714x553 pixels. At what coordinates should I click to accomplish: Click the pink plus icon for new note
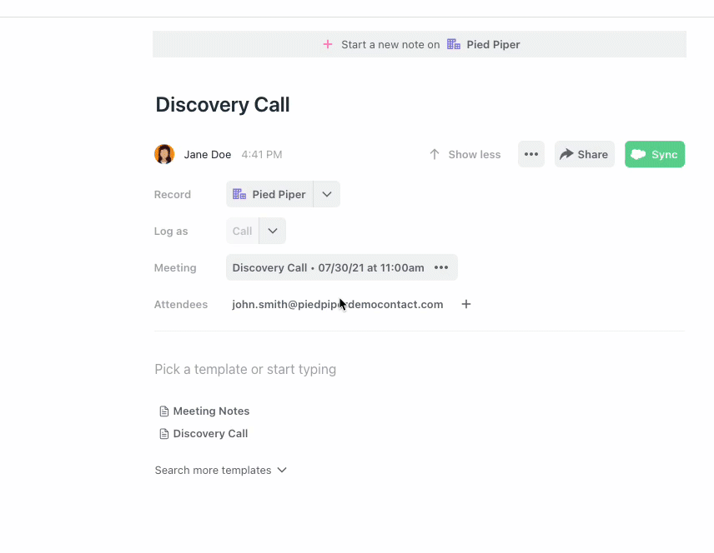328,44
